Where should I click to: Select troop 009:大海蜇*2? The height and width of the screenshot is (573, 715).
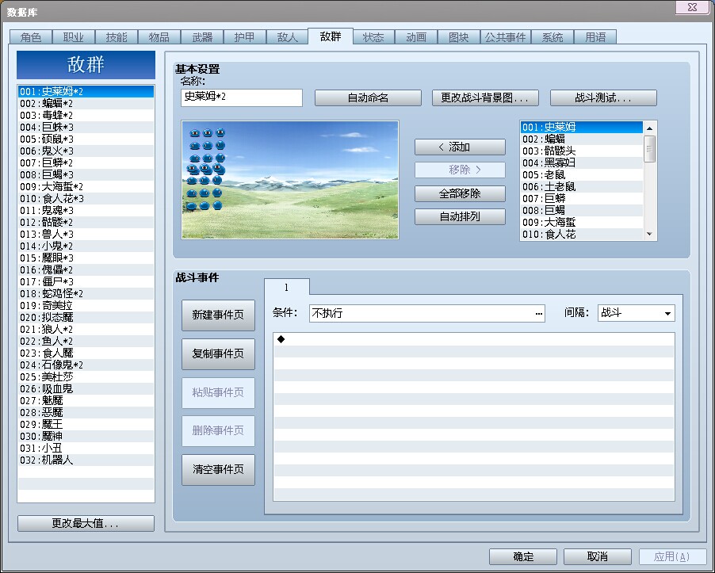86,186
